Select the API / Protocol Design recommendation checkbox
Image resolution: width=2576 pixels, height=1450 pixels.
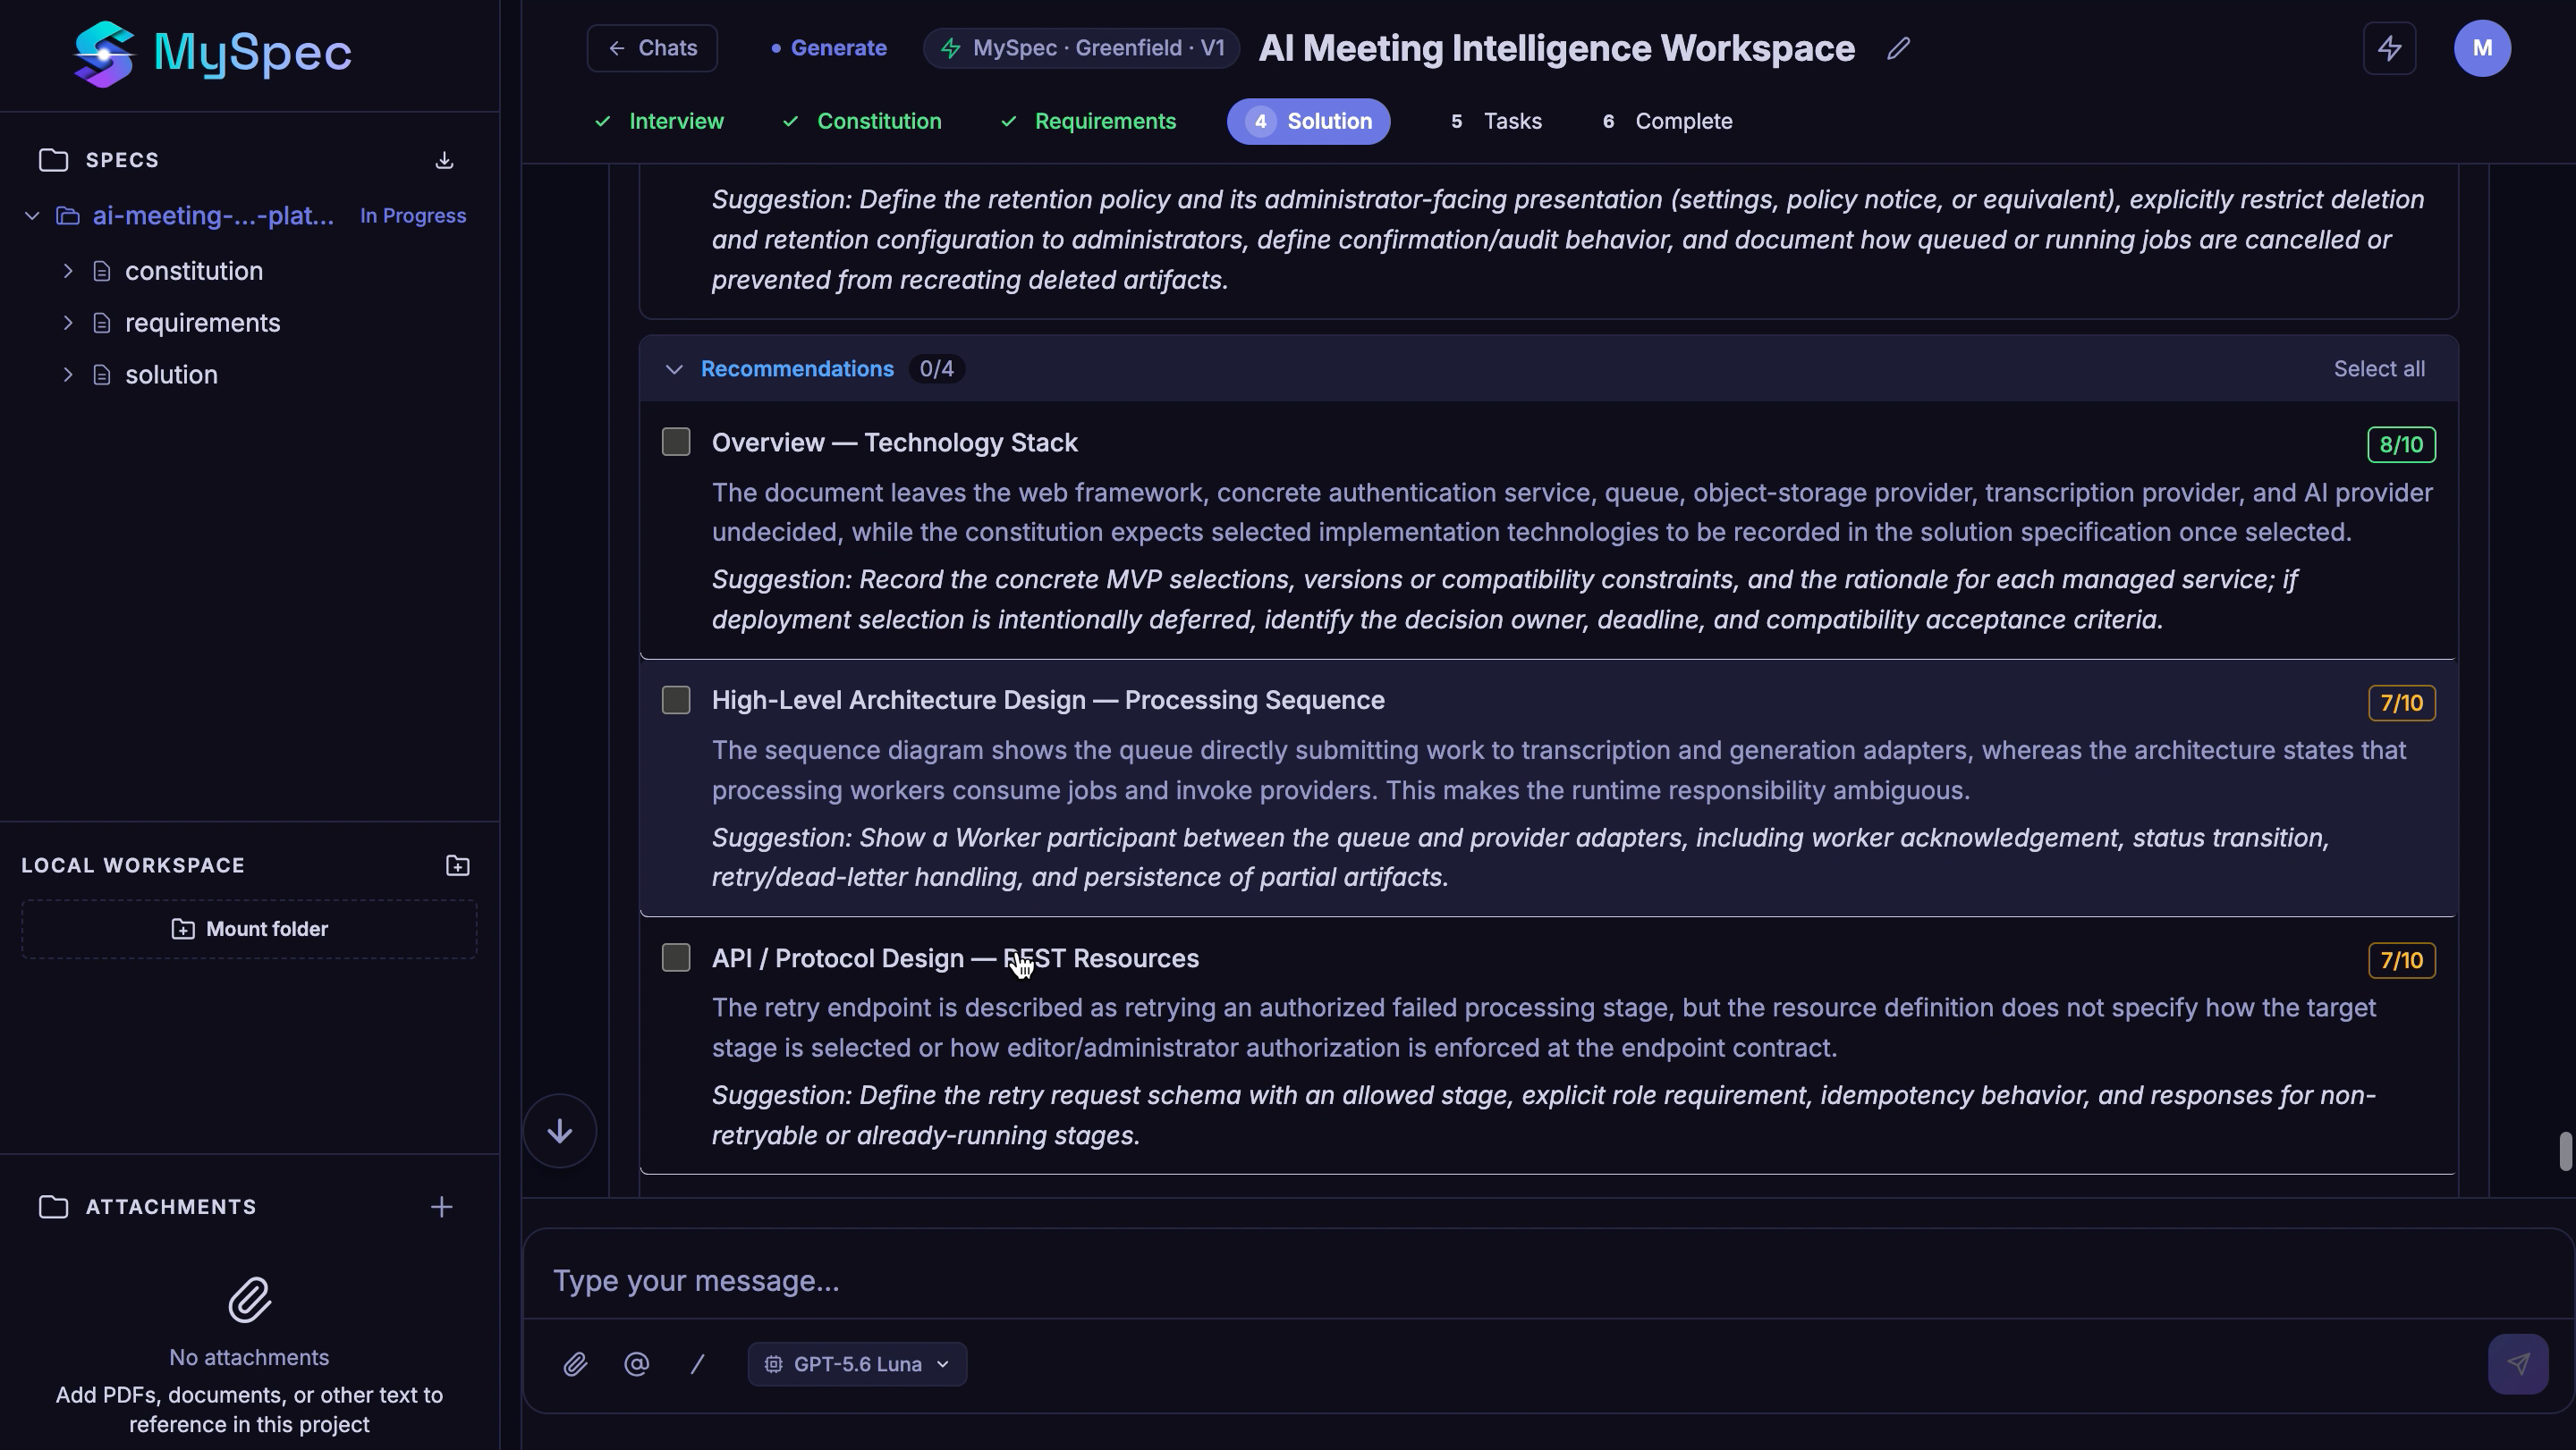point(676,958)
